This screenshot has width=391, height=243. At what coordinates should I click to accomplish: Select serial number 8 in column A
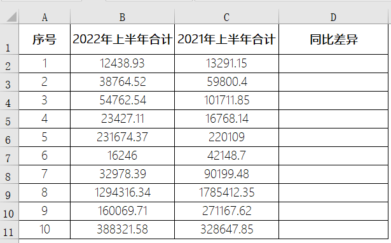coord(45,193)
